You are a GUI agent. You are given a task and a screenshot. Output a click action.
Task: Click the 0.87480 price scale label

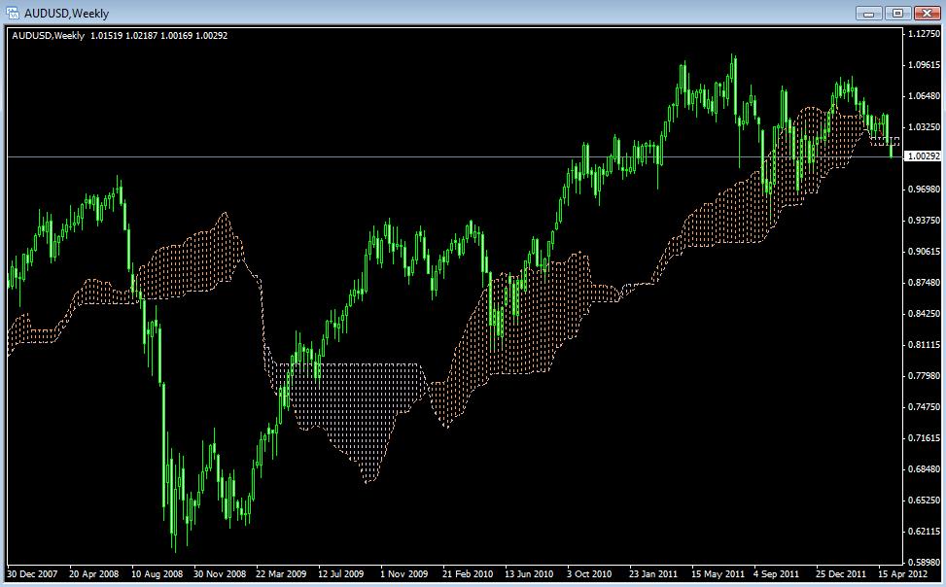pos(924,283)
